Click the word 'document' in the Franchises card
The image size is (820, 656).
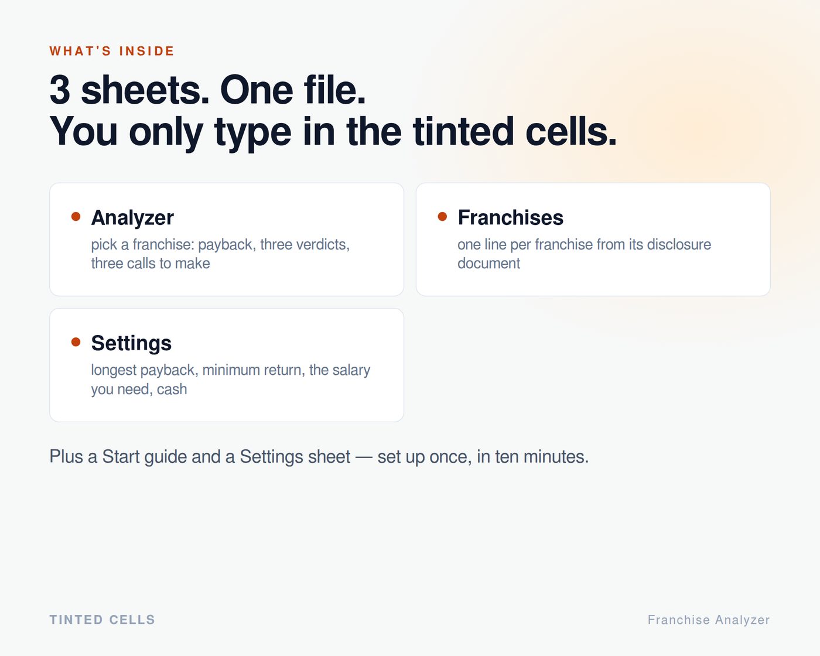click(488, 264)
